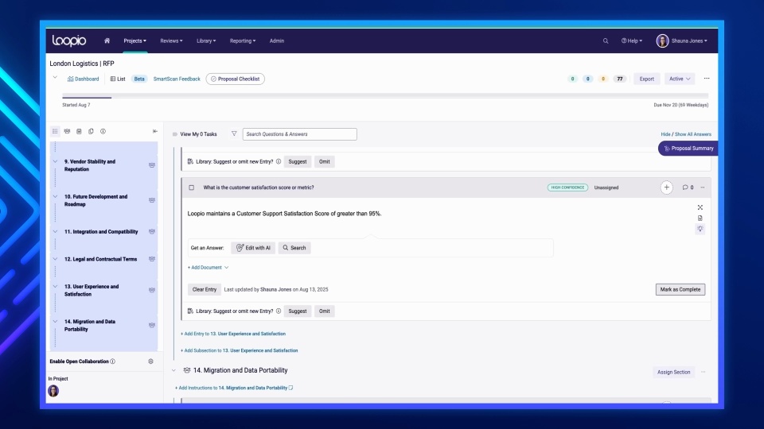Open the more options ellipsis next to Active
The width and height of the screenshot is (764, 429).
(x=707, y=79)
